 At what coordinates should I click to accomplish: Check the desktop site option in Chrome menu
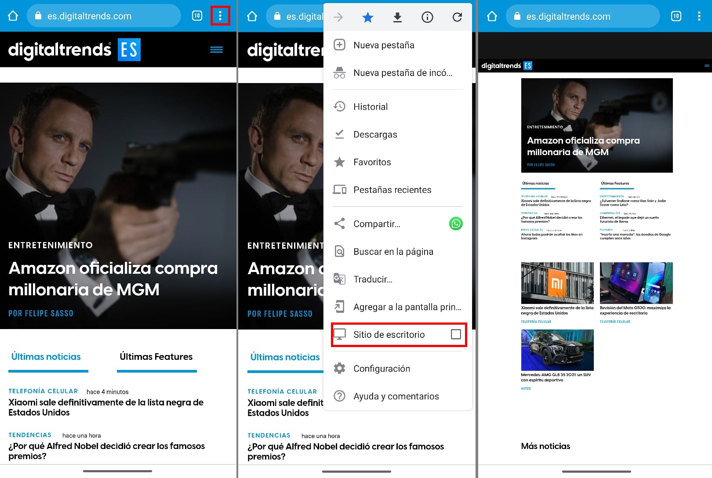(389, 334)
